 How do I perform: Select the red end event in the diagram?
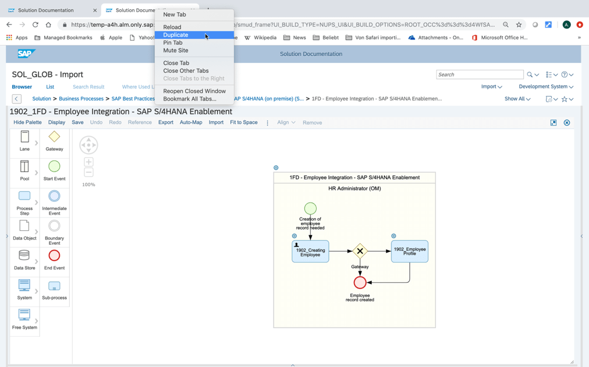[360, 283]
